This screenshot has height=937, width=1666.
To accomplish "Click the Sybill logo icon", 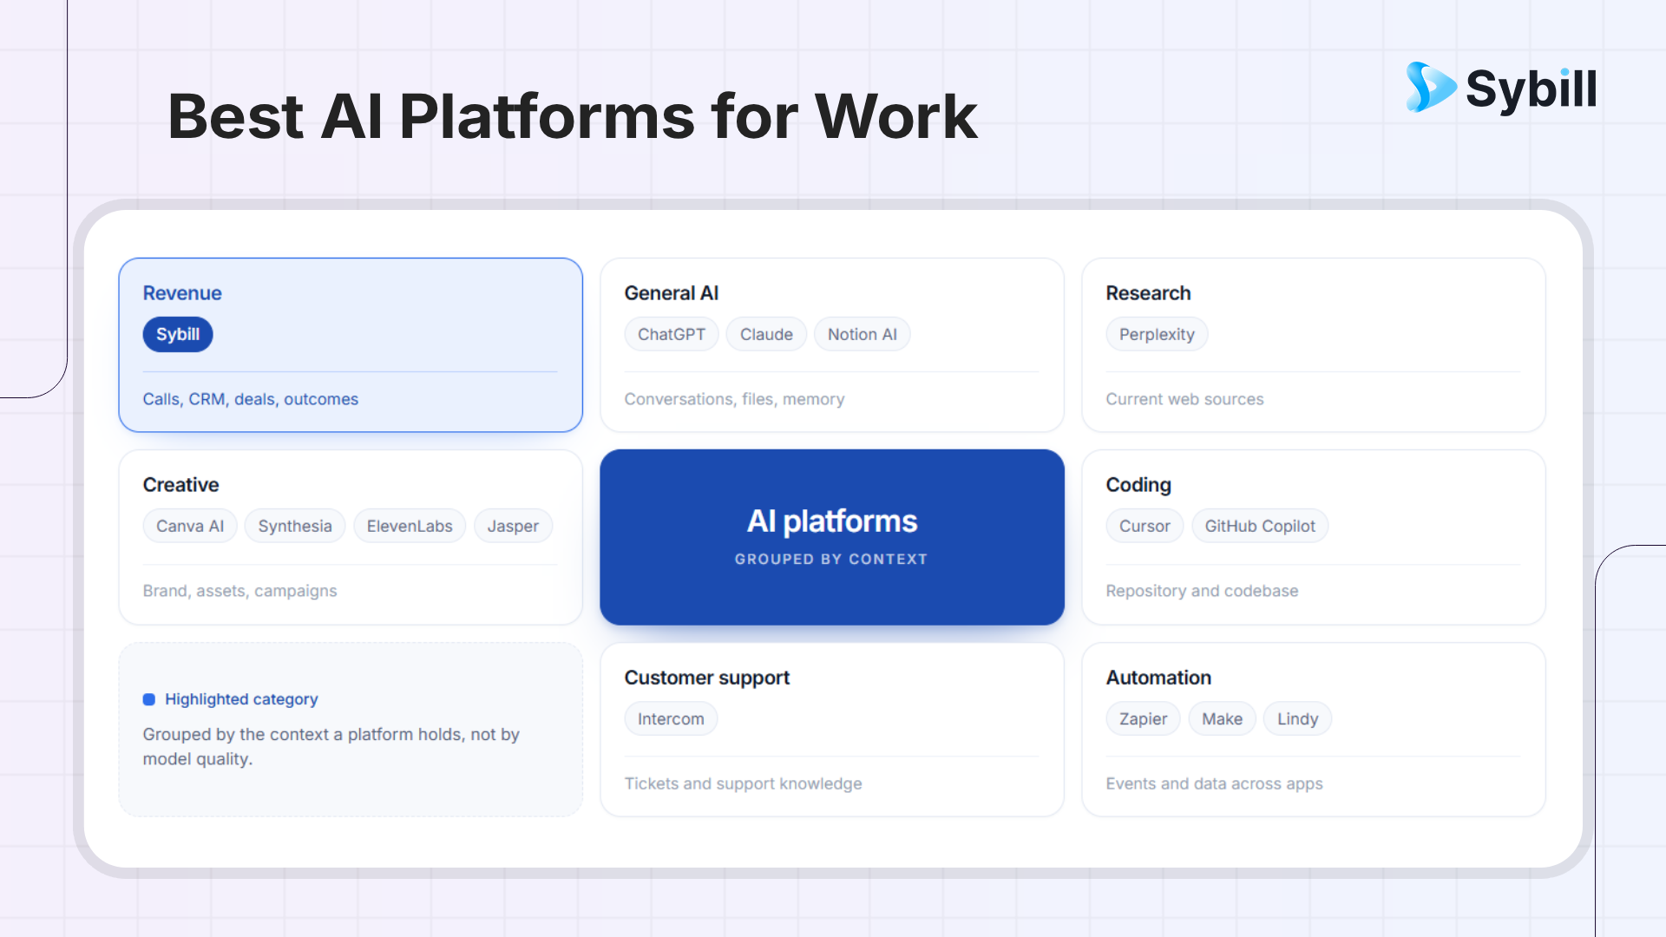I will (x=1431, y=87).
